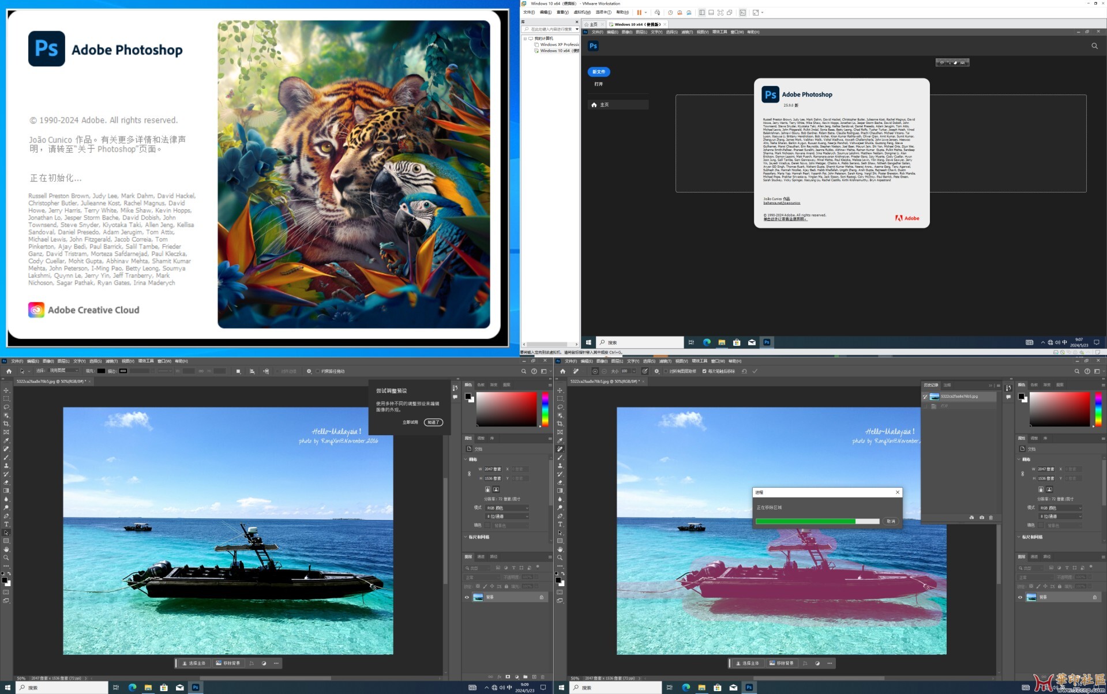Click Windows search box in VM taskbar
The height and width of the screenshot is (694, 1107).
640,342
